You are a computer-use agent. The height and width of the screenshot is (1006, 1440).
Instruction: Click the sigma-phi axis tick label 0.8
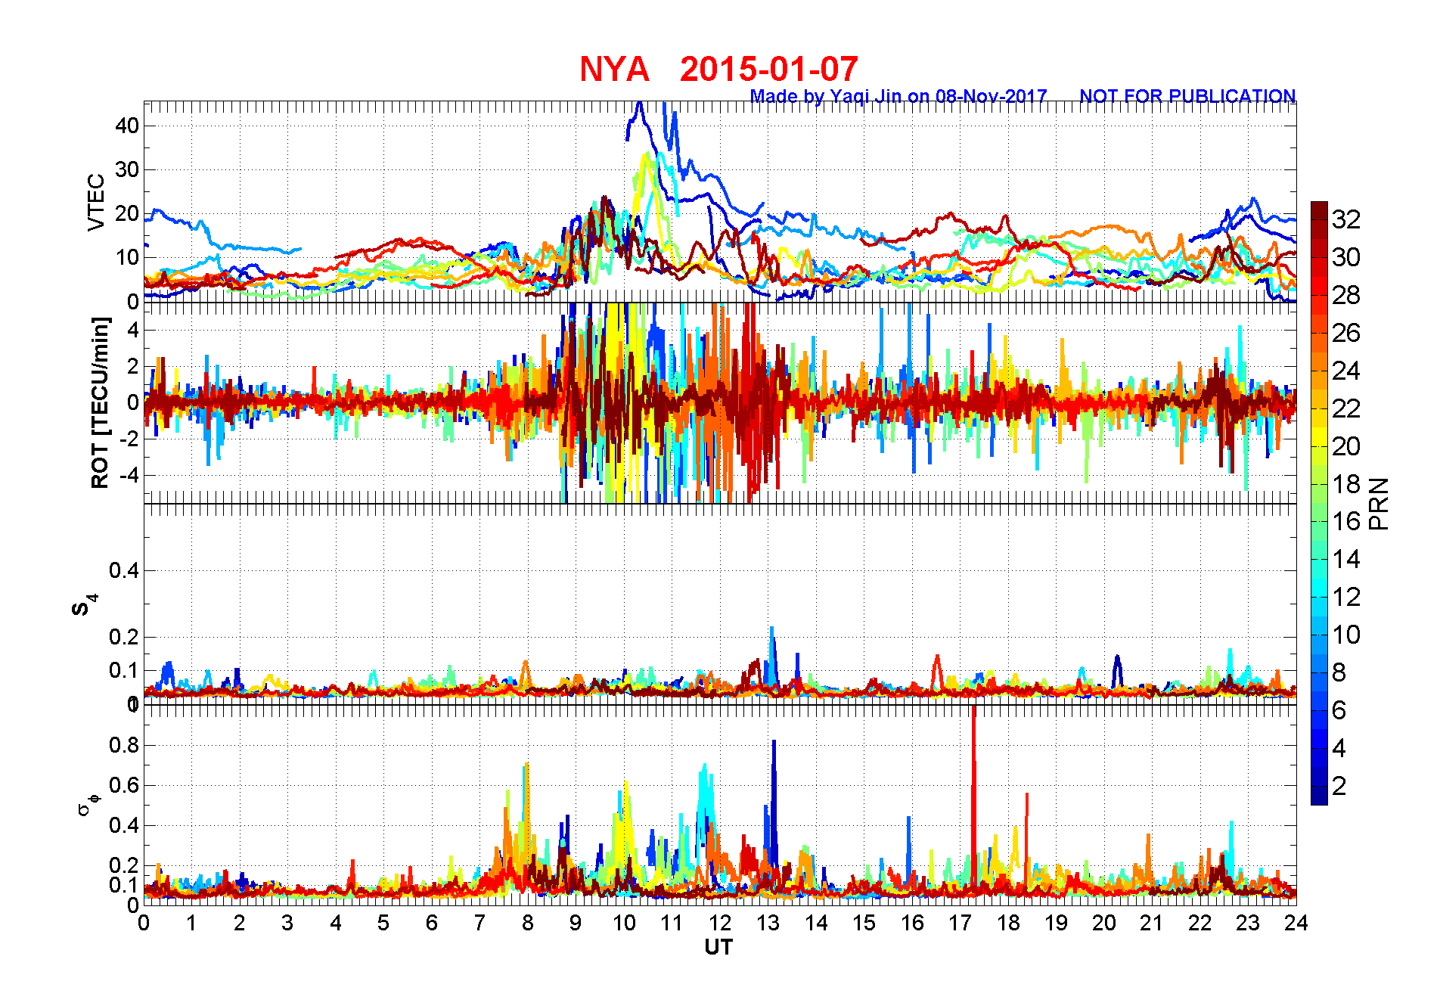tap(124, 745)
